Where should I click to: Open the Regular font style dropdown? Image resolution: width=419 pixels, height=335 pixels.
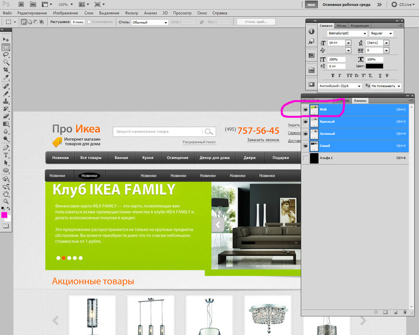(x=390, y=33)
